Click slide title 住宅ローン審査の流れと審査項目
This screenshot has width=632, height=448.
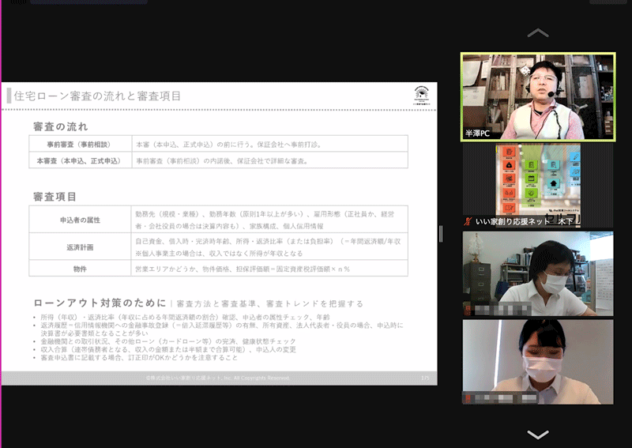click(98, 96)
